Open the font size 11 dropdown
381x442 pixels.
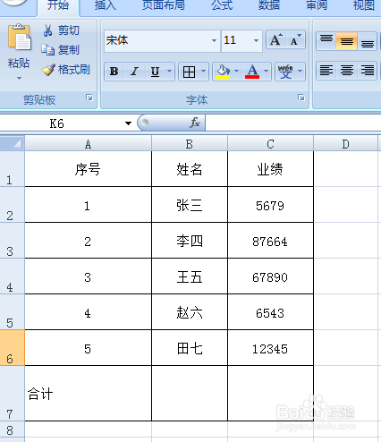(256, 40)
